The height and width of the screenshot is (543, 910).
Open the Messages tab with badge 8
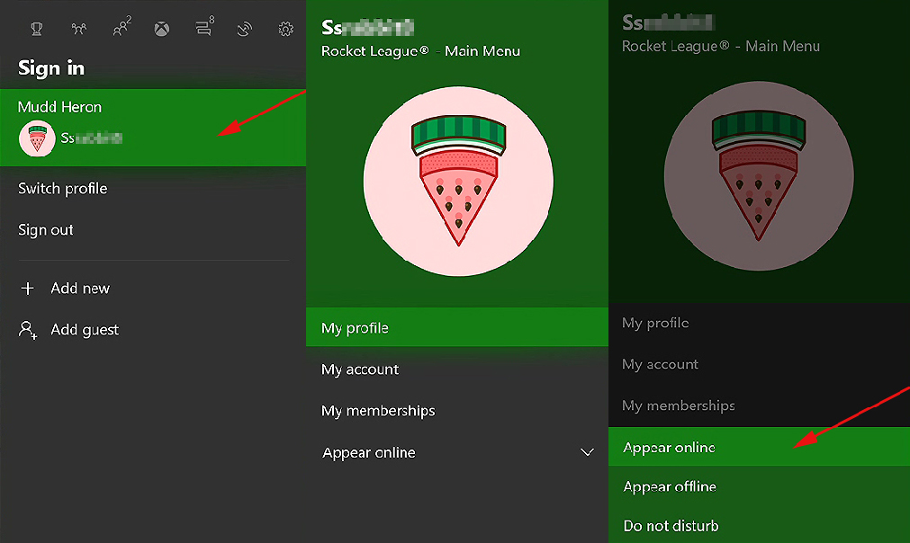pos(204,27)
